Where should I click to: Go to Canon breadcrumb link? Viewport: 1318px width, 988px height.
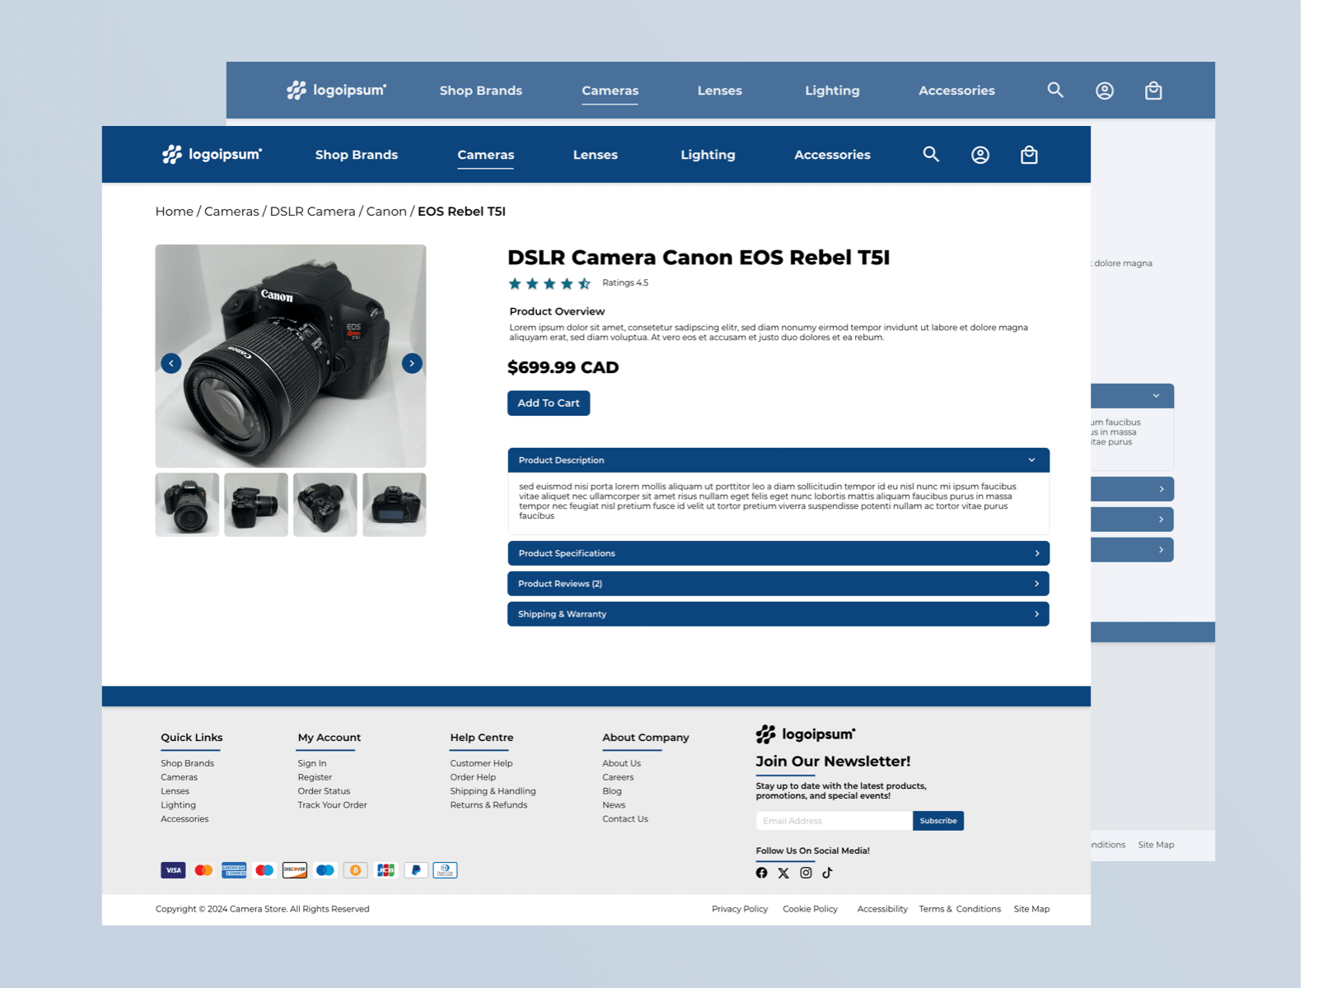(386, 212)
